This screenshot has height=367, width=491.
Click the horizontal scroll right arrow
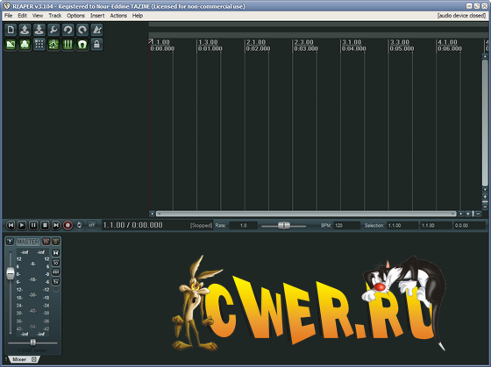point(460,214)
